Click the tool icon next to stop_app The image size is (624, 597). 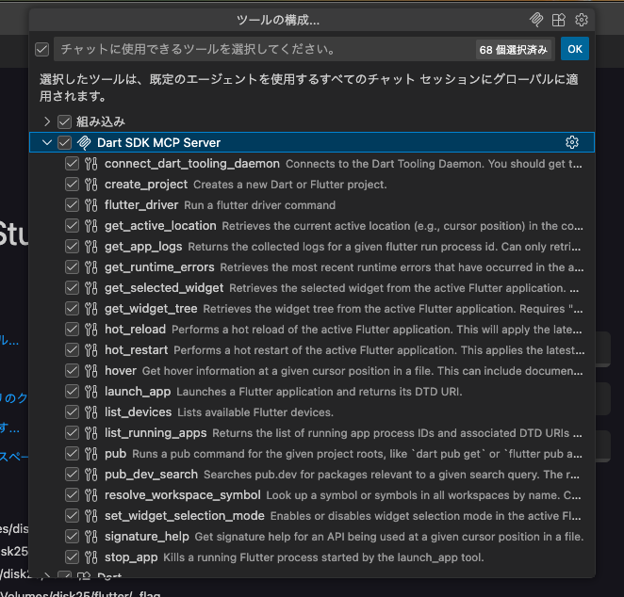tap(91, 557)
